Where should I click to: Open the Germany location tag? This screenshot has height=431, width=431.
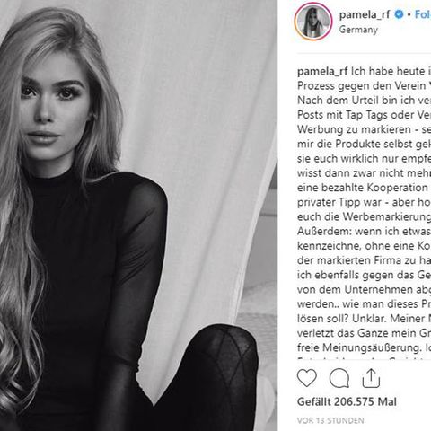pyautogui.click(x=358, y=30)
